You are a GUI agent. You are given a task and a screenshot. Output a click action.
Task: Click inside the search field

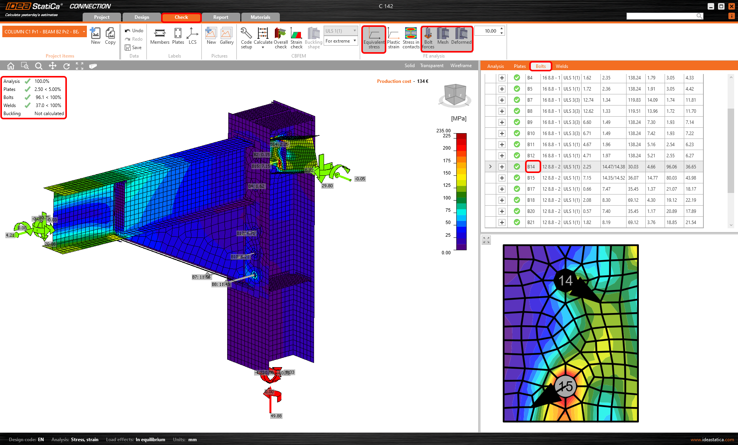(x=661, y=16)
